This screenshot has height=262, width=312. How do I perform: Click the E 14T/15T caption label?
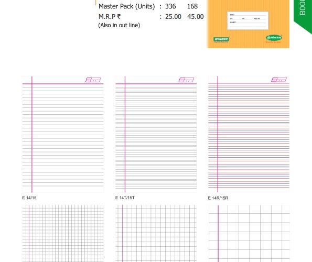pos(125,198)
